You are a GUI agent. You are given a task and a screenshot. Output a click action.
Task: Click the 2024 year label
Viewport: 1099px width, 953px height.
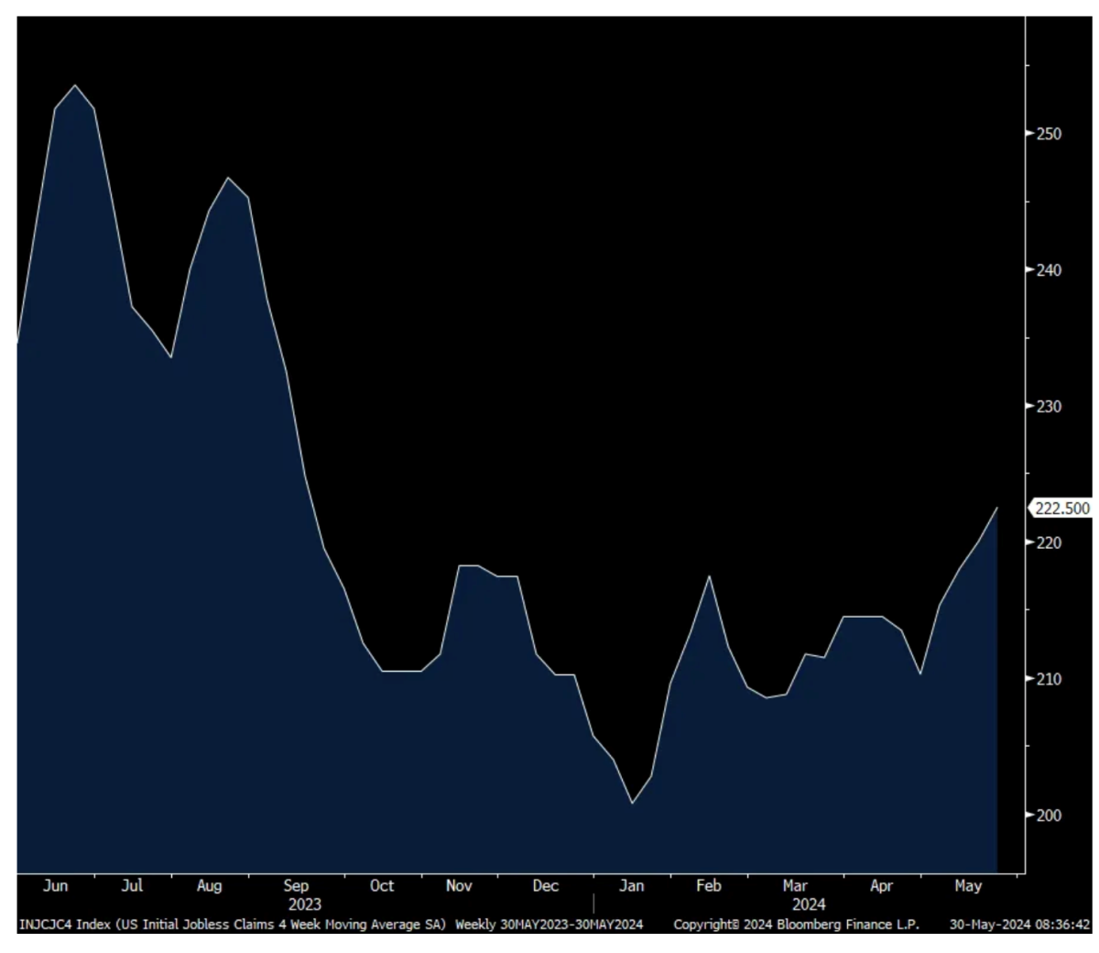tap(809, 904)
